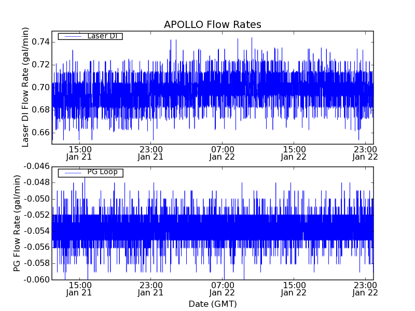The width and height of the screenshot is (415, 311).
Task: Click top plot's 07:00 Jan 22 tick label
Action: 222,153
